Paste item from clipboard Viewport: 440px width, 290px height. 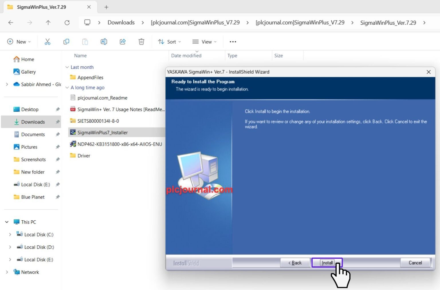point(85,42)
